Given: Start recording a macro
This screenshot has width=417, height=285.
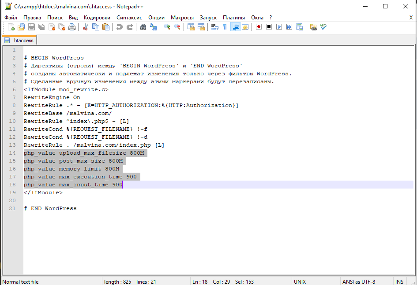Looking at the screenshot, I should click(259, 27).
